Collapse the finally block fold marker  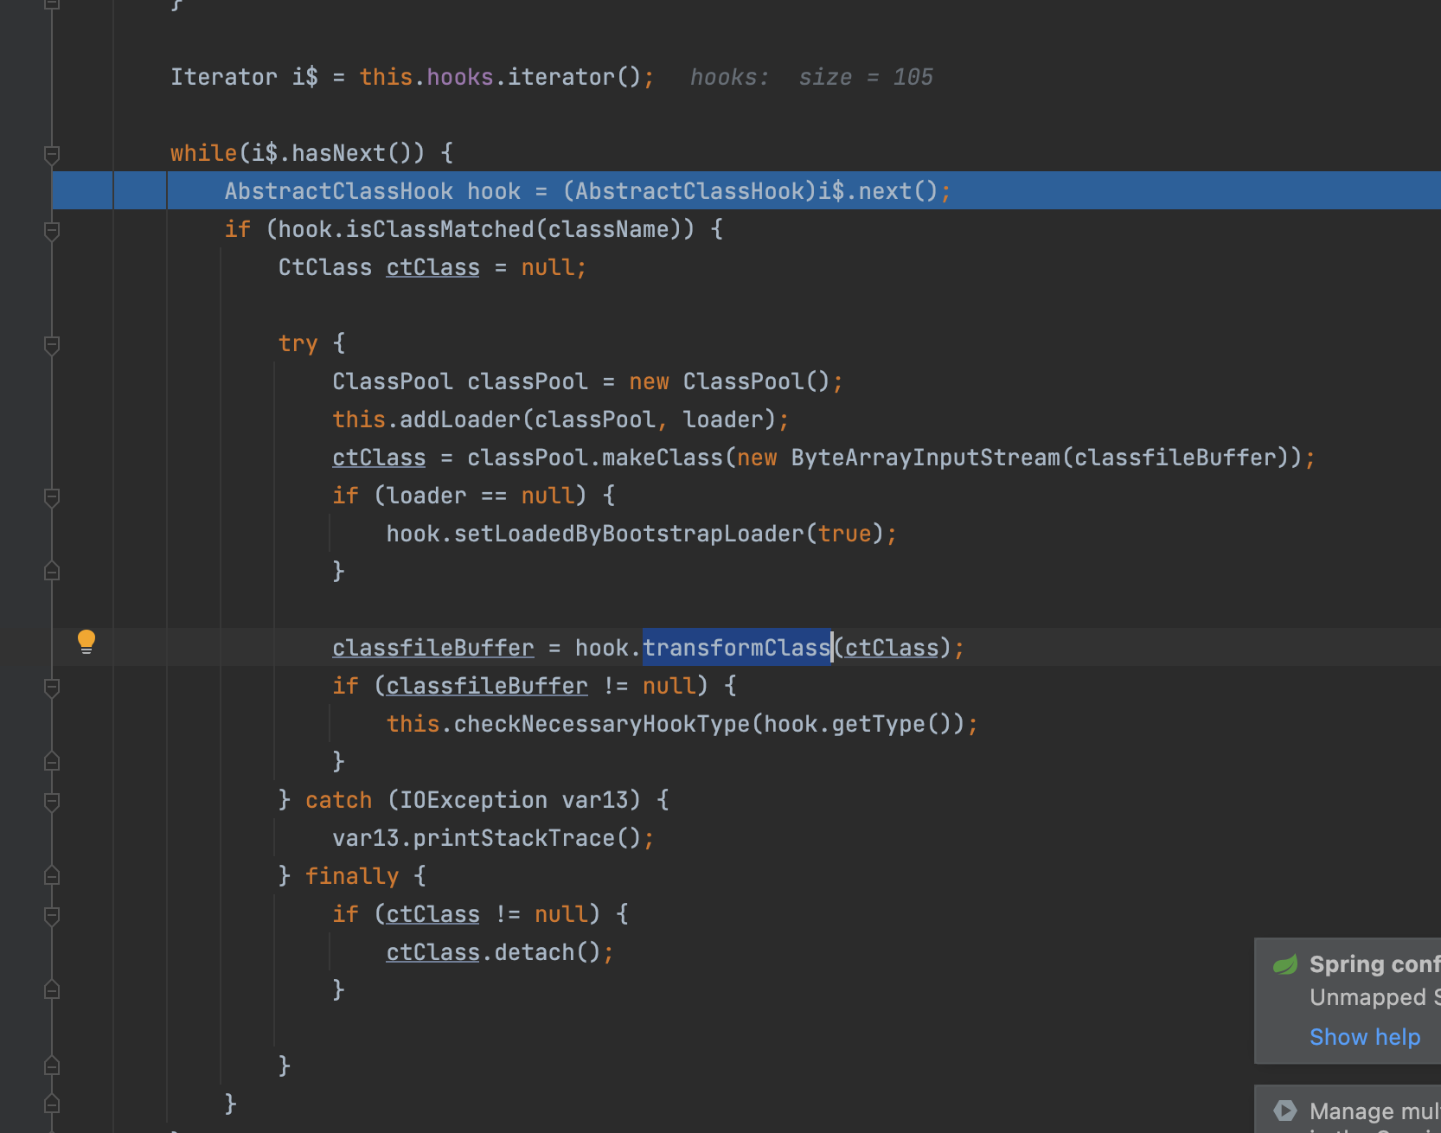[52, 876]
